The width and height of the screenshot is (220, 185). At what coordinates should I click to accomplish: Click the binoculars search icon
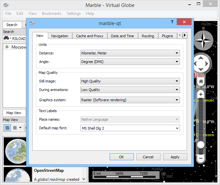pyautogui.click(x=6, y=38)
